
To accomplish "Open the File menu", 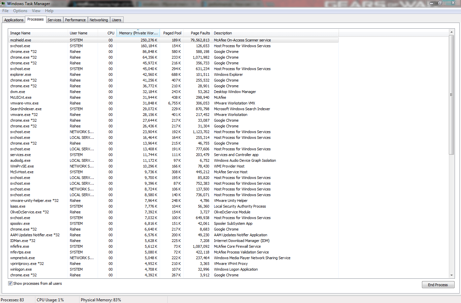I will click(5, 11).
